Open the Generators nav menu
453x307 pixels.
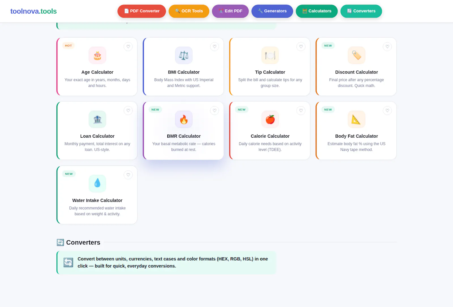(272, 11)
